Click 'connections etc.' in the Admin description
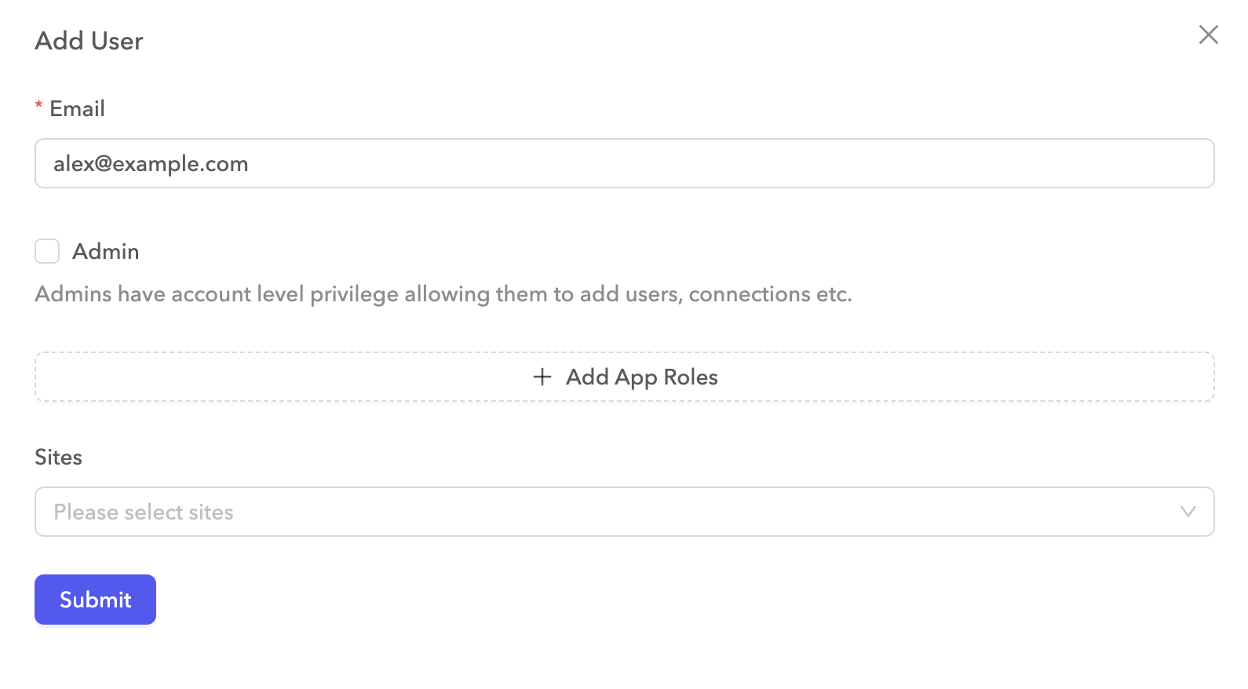Image resolution: width=1248 pixels, height=689 pixels. coord(769,293)
